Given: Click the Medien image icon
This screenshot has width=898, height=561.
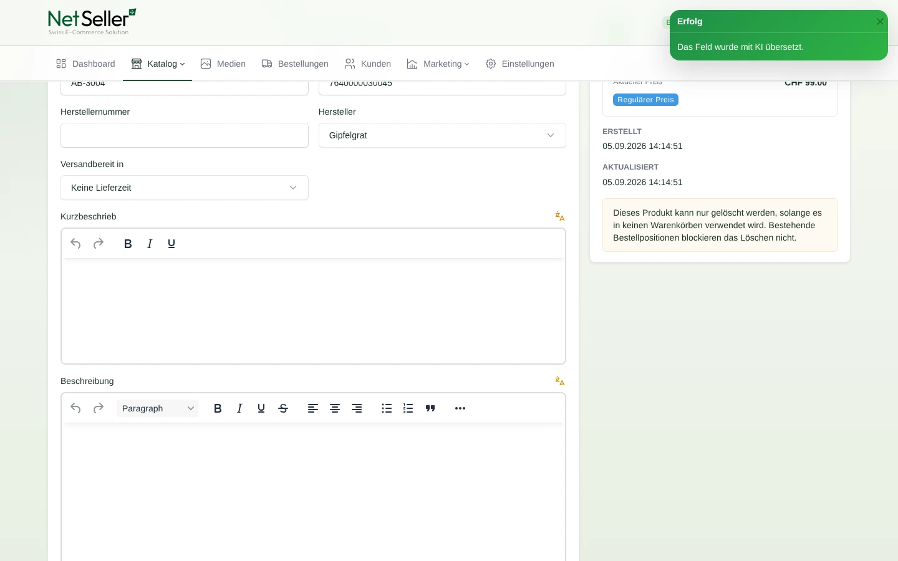Looking at the screenshot, I should click(206, 64).
